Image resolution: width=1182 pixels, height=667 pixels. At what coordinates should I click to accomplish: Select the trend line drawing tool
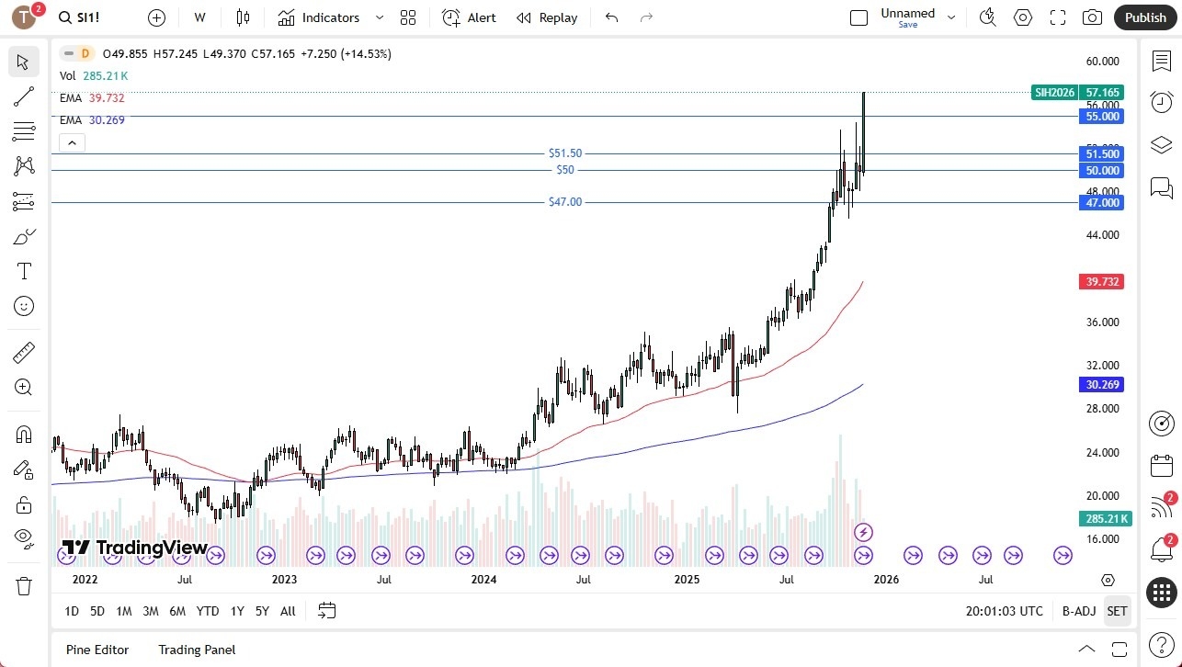click(24, 96)
